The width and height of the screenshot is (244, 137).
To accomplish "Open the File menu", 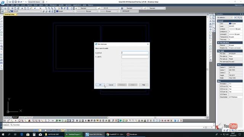I will [x=8, y=5].
